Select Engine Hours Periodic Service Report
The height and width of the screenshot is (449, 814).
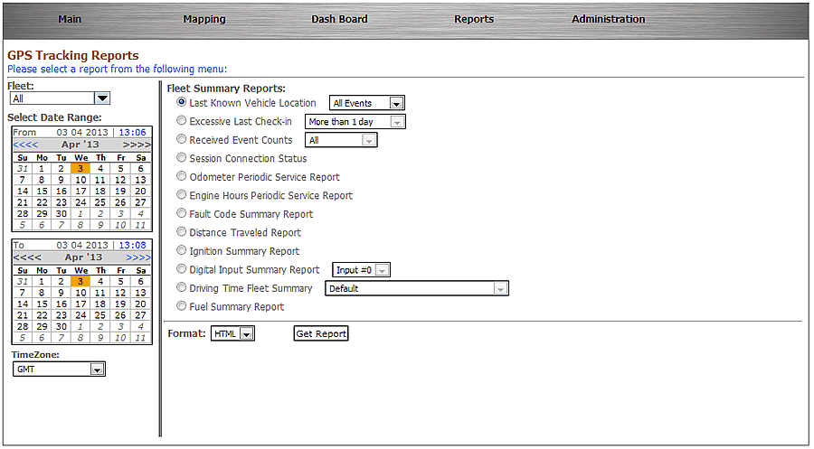[x=181, y=195]
